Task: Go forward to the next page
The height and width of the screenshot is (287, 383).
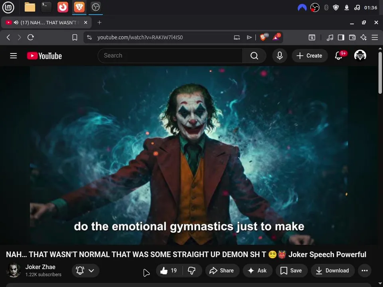Action: (x=19, y=37)
